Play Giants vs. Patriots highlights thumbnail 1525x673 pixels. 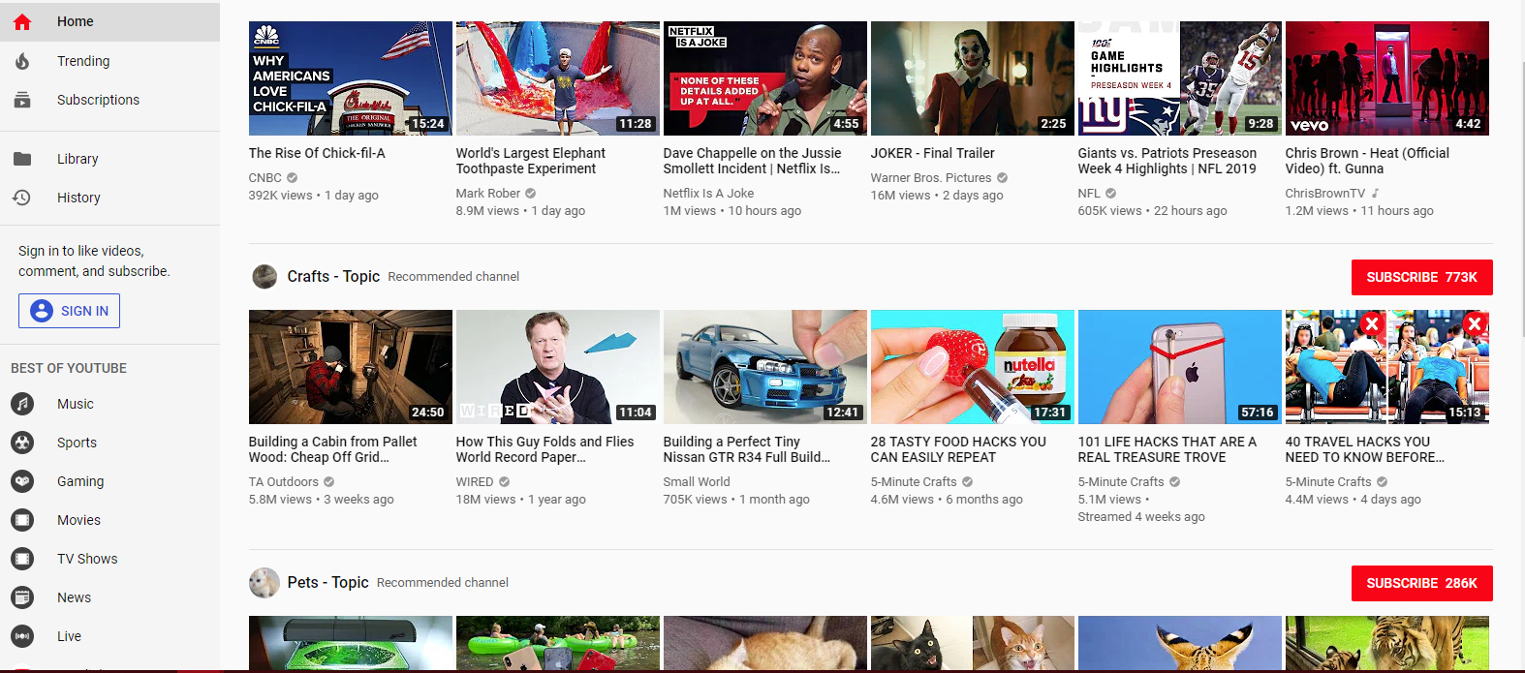(1180, 78)
